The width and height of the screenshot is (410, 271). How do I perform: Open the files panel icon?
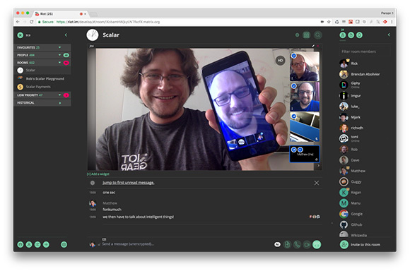351,35
